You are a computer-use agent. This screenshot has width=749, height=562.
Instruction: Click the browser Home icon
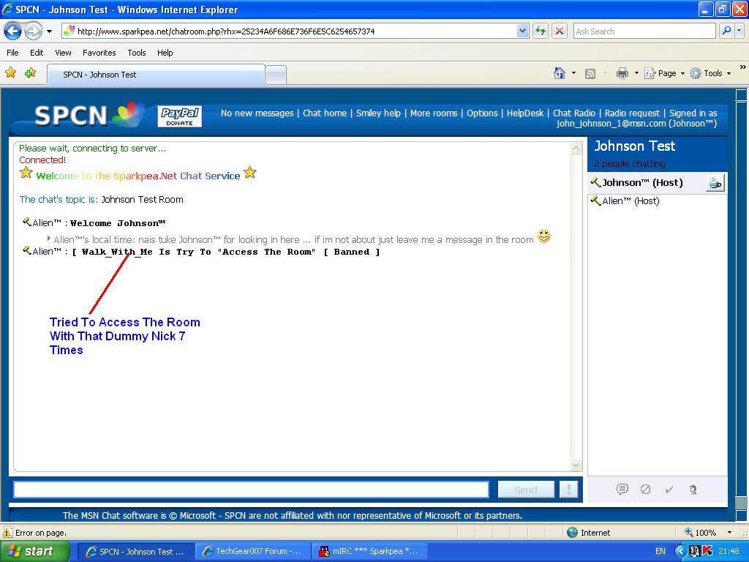(x=560, y=73)
